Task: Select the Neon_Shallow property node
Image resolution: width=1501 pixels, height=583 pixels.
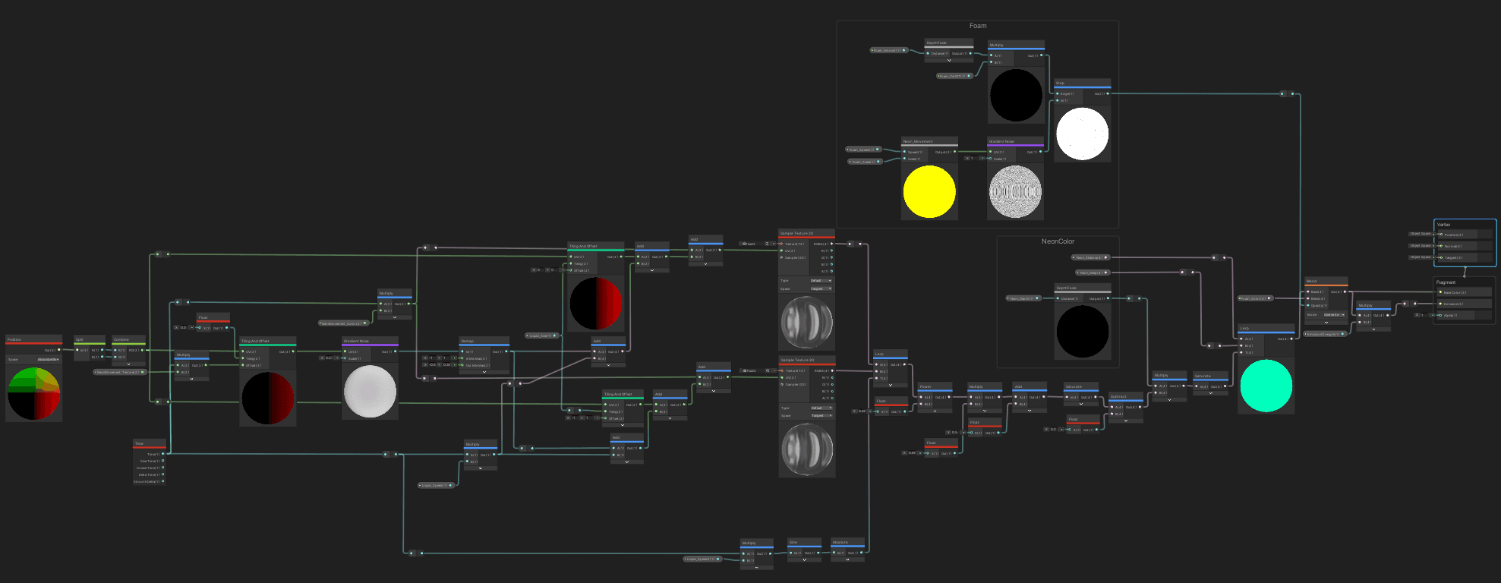Action: click(1092, 257)
